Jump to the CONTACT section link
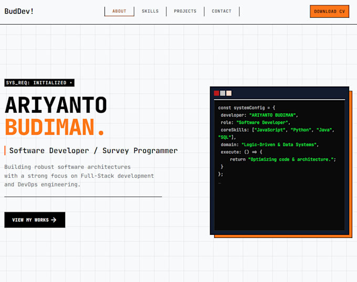 (x=222, y=11)
